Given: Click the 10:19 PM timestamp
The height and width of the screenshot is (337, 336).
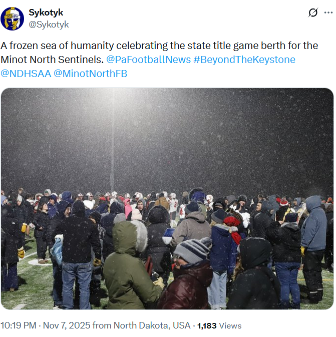Looking at the screenshot, I should pos(18,325).
